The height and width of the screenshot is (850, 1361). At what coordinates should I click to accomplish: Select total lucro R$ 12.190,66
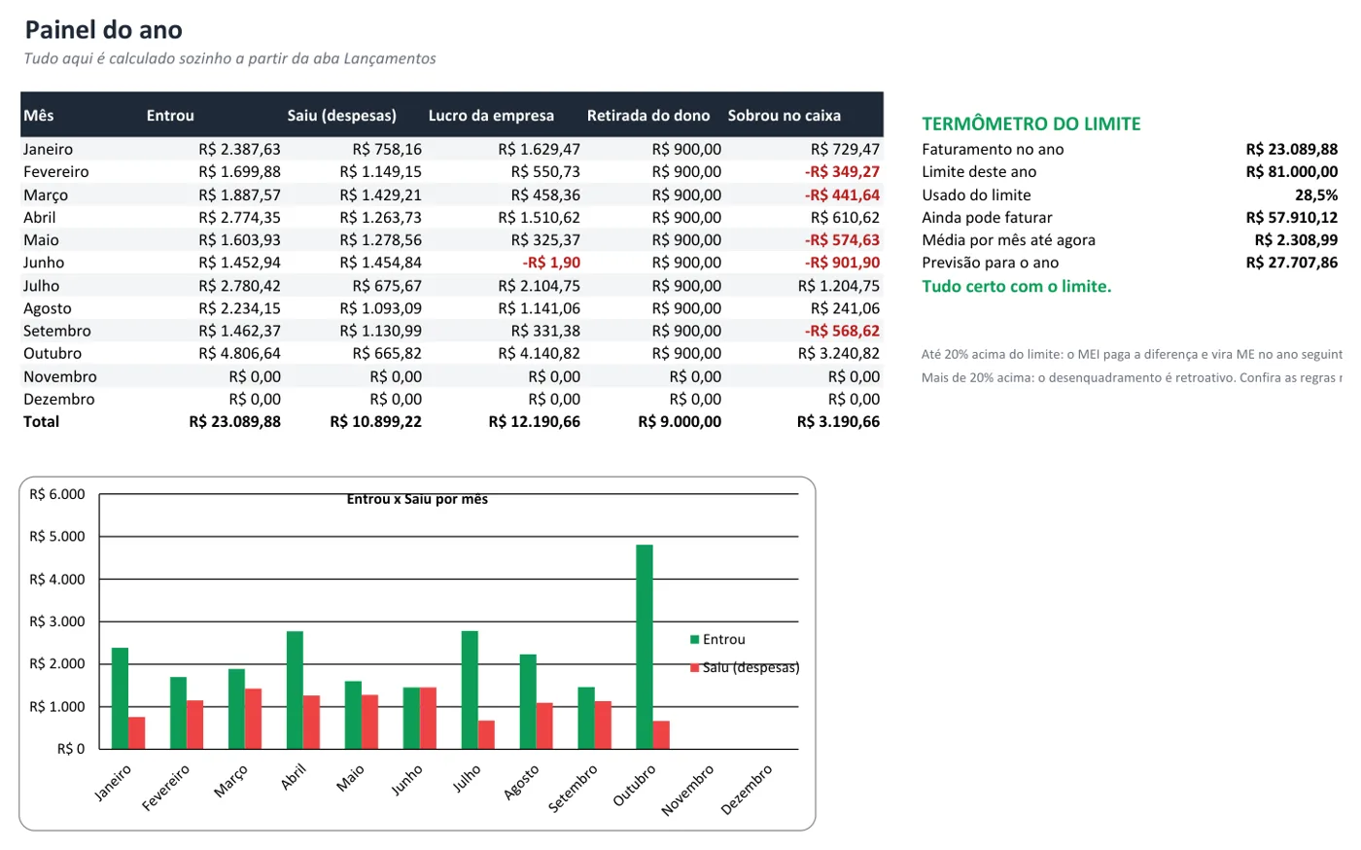point(534,422)
